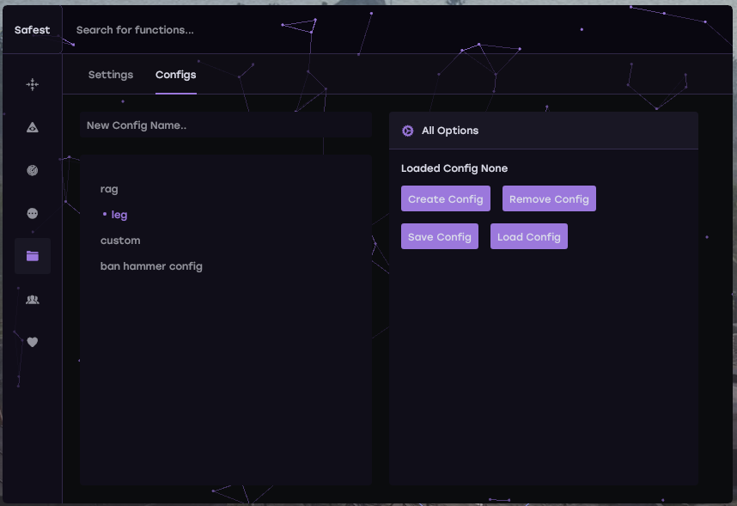Select the ban hammer config entry
Screen dimensions: 737x506
coord(151,266)
